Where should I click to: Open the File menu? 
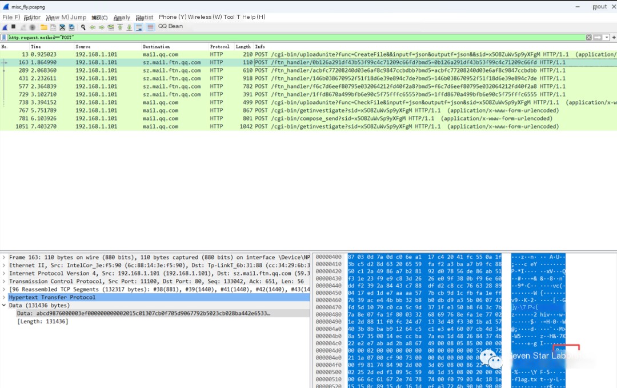pyautogui.click(x=11, y=17)
